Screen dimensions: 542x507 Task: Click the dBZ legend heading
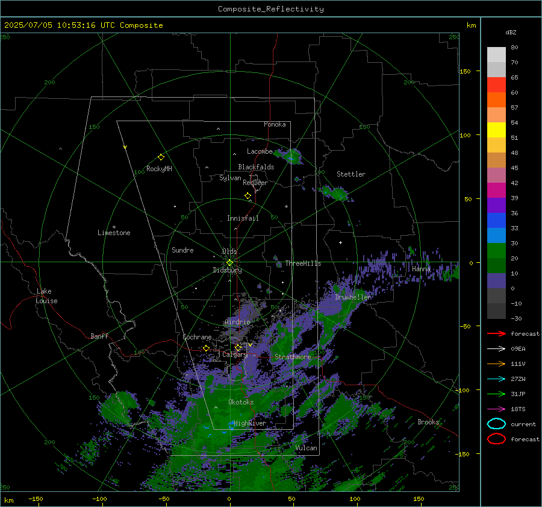click(x=511, y=32)
